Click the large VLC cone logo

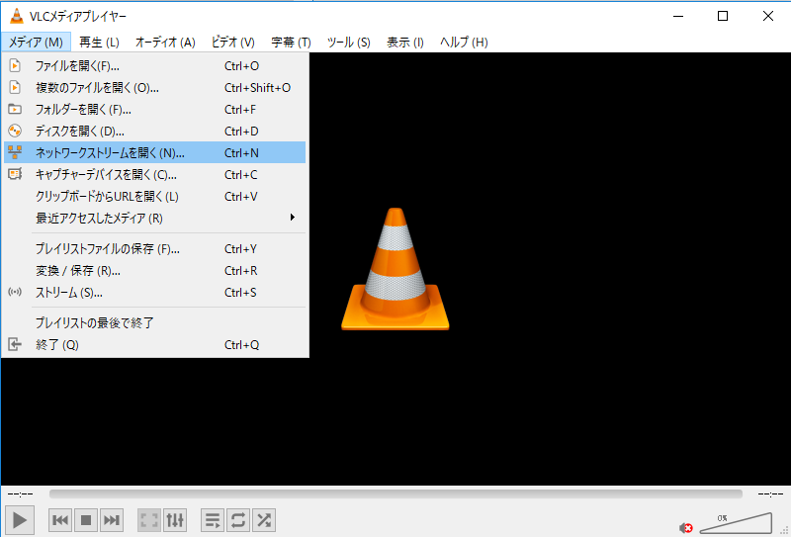(395, 269)
